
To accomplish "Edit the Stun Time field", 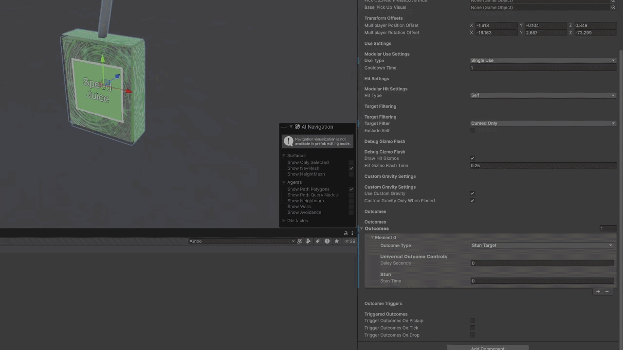I will point(542,281).
